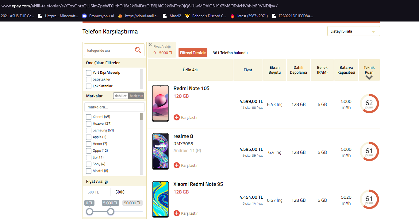Check the Yurt Dışı Alışveriş filter

(x=89, y=73)
